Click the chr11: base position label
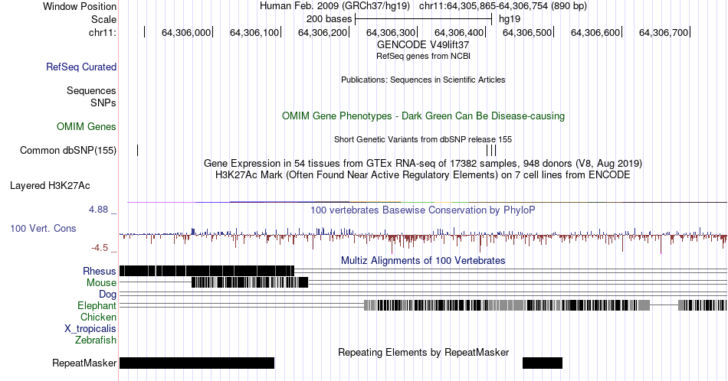 coord(103,32)
